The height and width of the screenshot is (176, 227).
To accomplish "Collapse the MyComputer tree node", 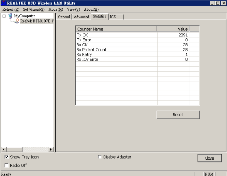I will (x=4, y=16).
